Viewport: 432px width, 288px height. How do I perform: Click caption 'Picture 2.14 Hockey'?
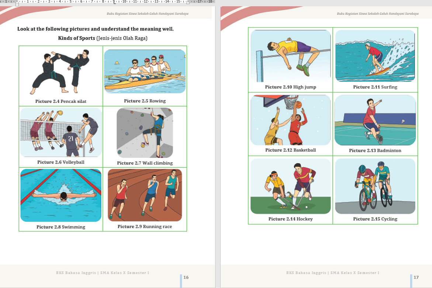click(291, 219)
